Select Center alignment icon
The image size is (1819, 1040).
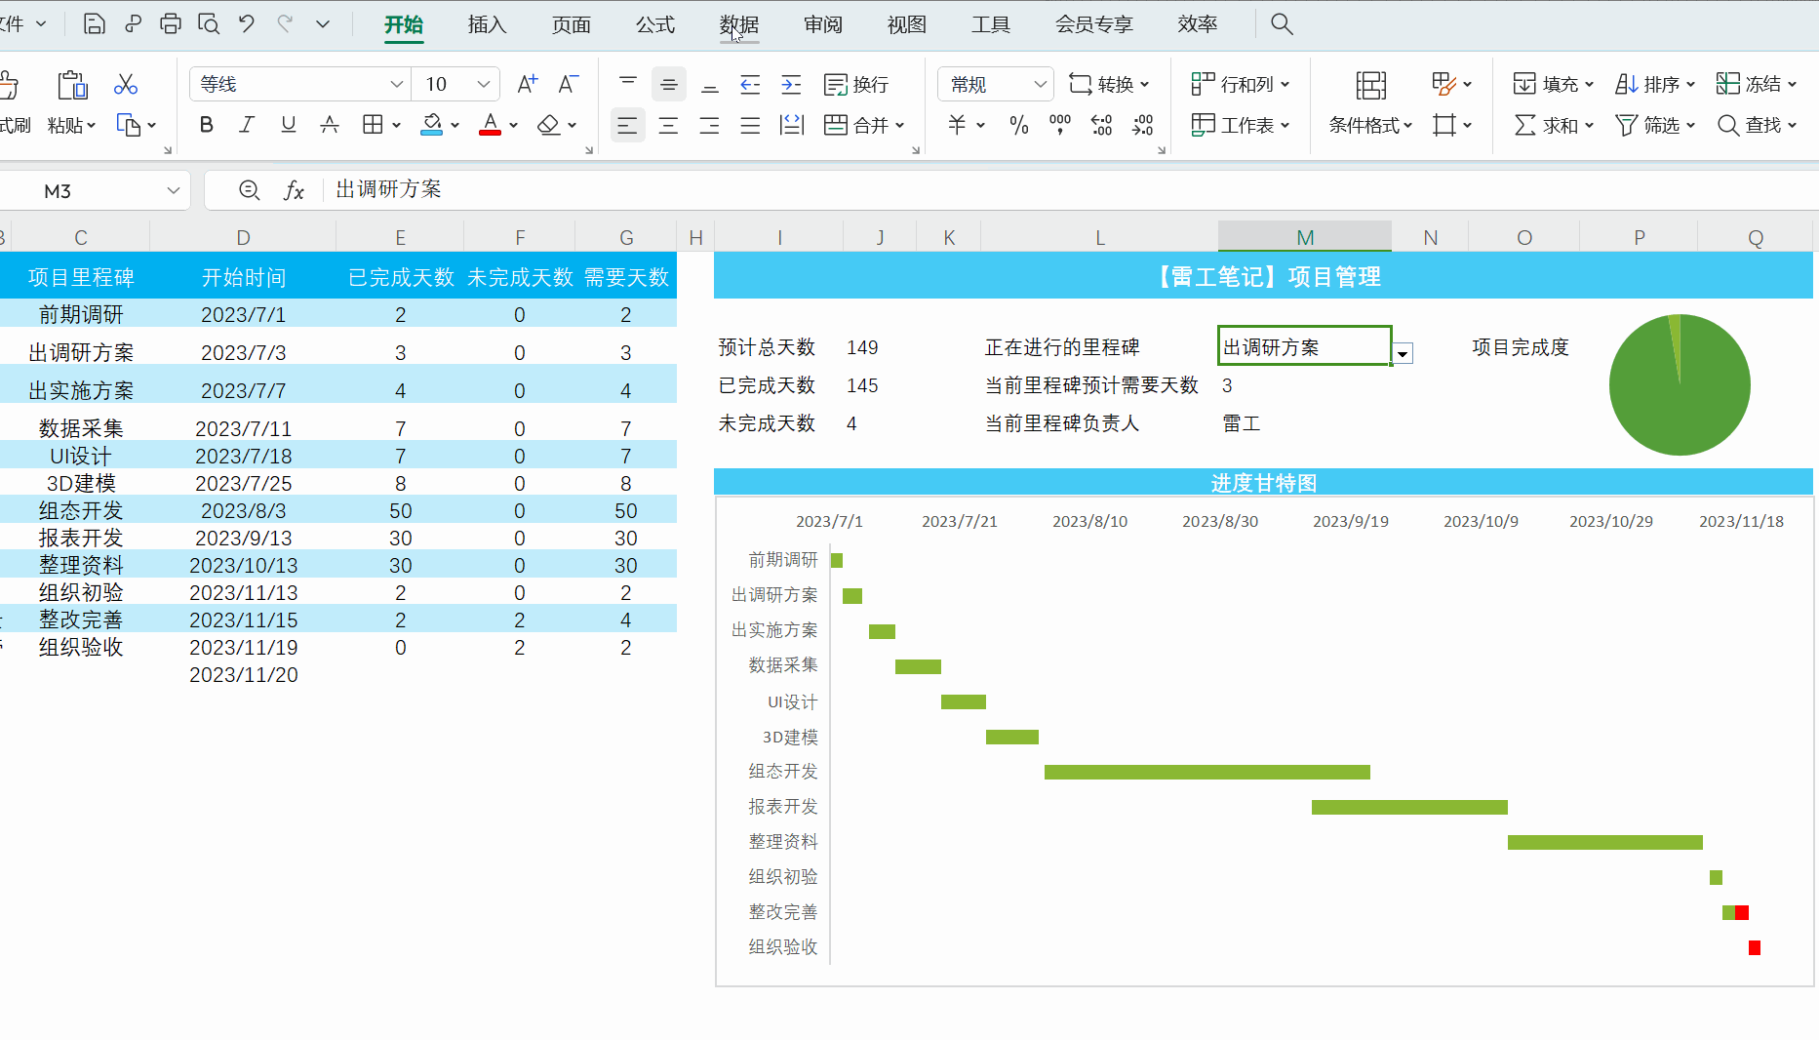[x=668, y=125]
